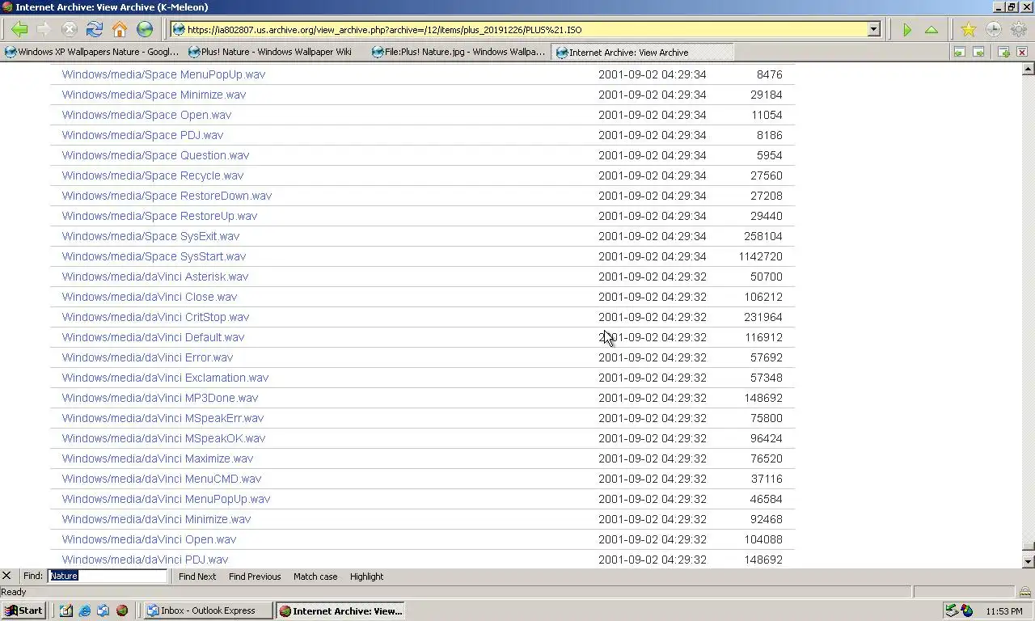Click Internet Archive taskbar button
The height and width of the screenshot is (621, 1035).
click(x=340, y=610)
